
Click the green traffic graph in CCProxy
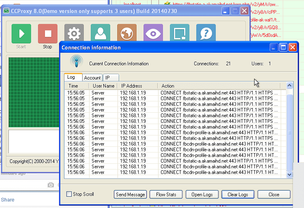[34, 92]
